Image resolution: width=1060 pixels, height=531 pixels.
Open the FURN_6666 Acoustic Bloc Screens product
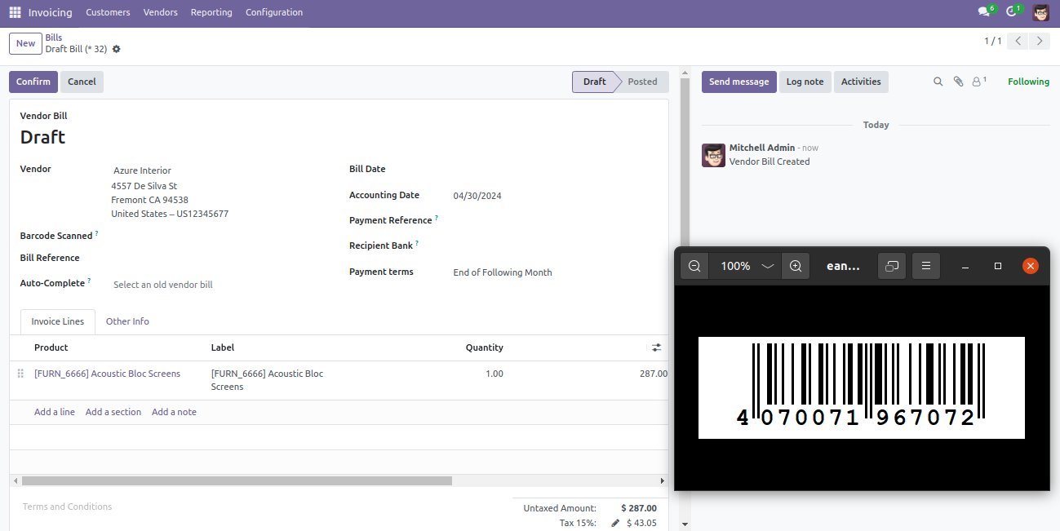108,374
